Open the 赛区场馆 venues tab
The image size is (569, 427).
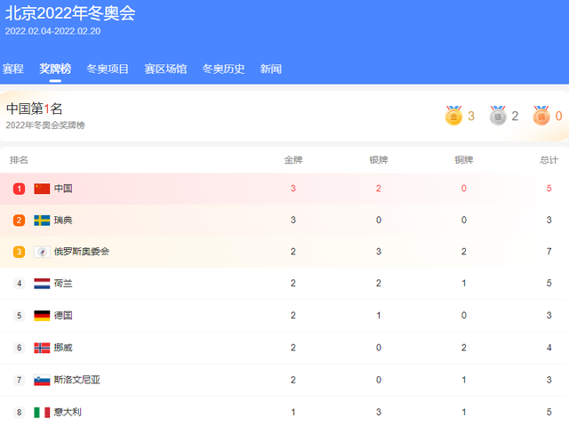coord(165,68)
